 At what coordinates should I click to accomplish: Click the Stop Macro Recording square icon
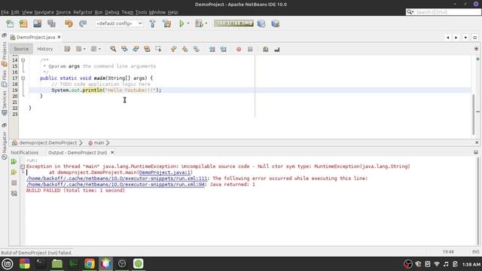click(250, 49)
